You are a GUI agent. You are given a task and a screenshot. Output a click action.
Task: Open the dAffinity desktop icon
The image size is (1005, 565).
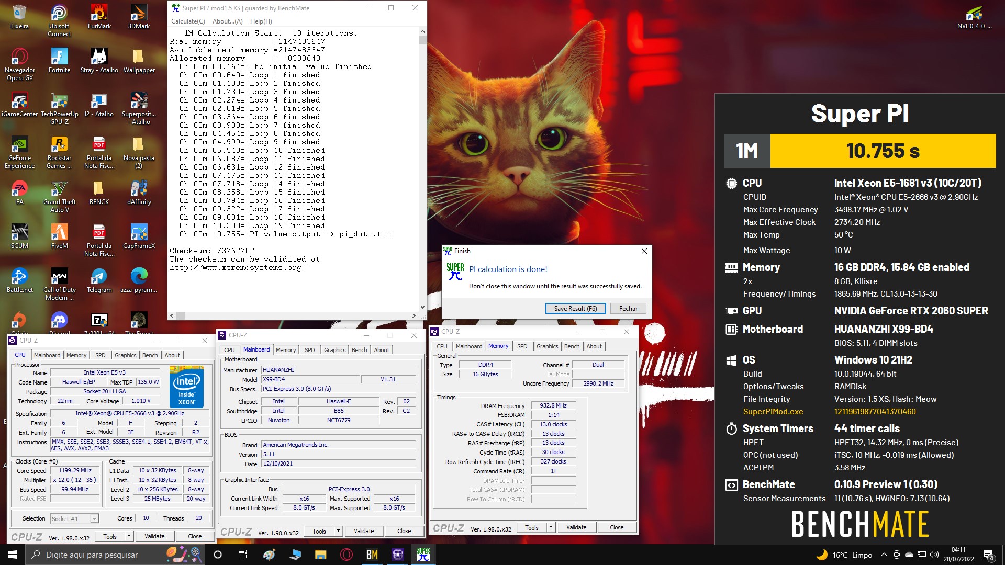139,193
